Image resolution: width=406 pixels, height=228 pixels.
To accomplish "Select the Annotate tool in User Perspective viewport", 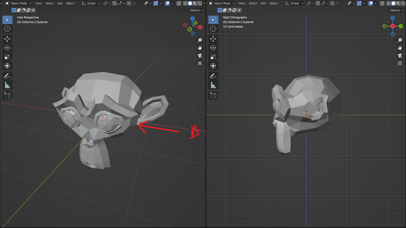I will point(7,76).
